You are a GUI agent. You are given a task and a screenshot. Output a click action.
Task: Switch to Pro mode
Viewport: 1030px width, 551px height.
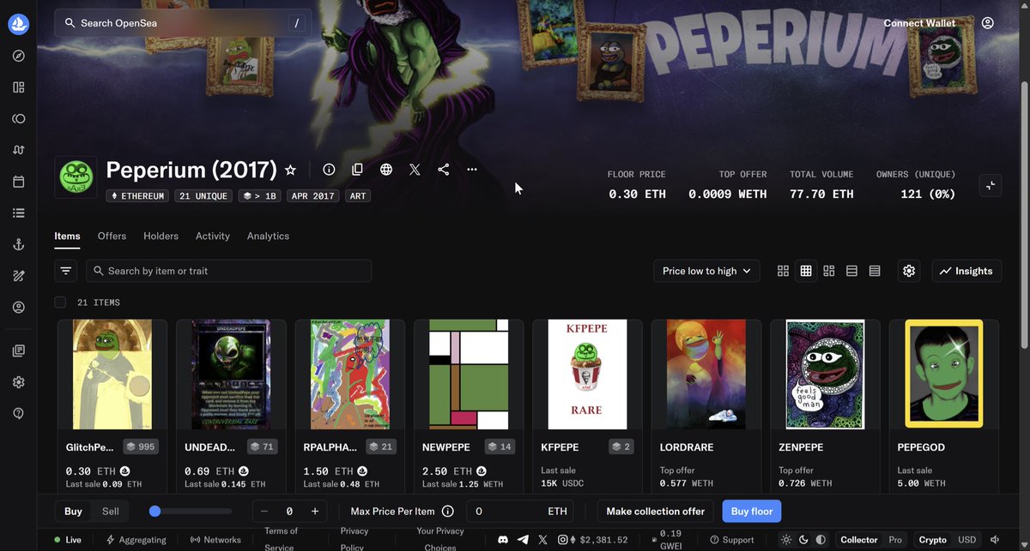pyautogui.click(x=895, y=540)
